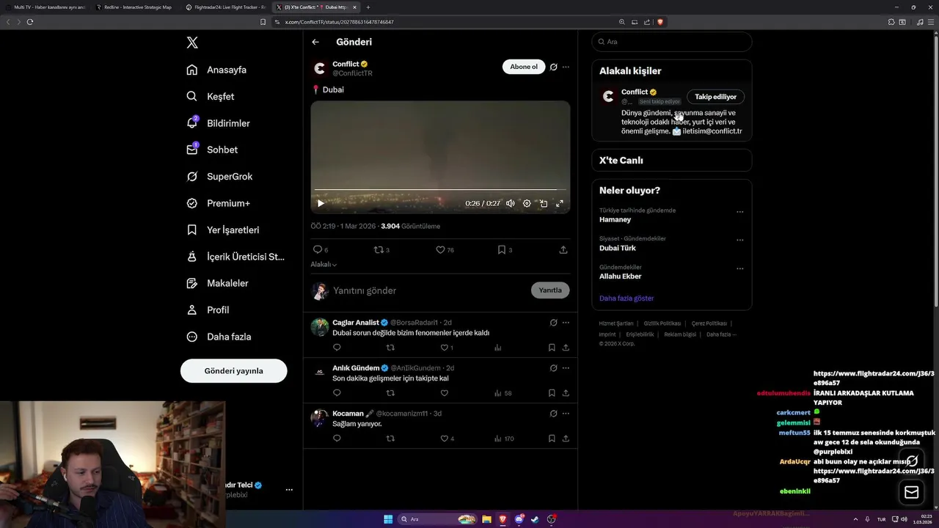Open the X logo home icon
Image resolution: width=939 pixels, height=528 pixels.
(x=192, y=43)
